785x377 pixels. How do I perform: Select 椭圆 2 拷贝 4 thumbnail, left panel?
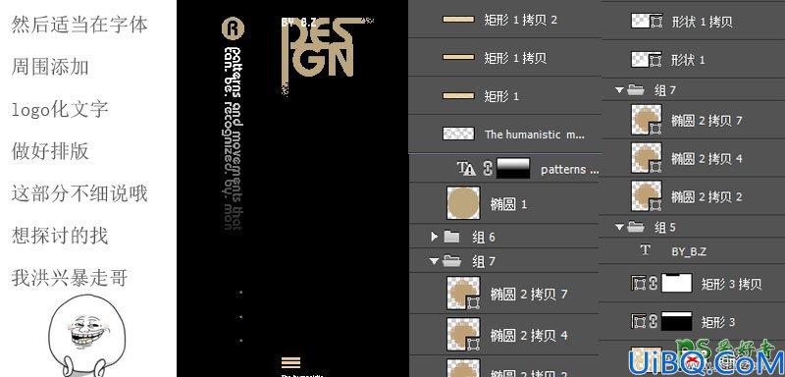tap(463, 334)
